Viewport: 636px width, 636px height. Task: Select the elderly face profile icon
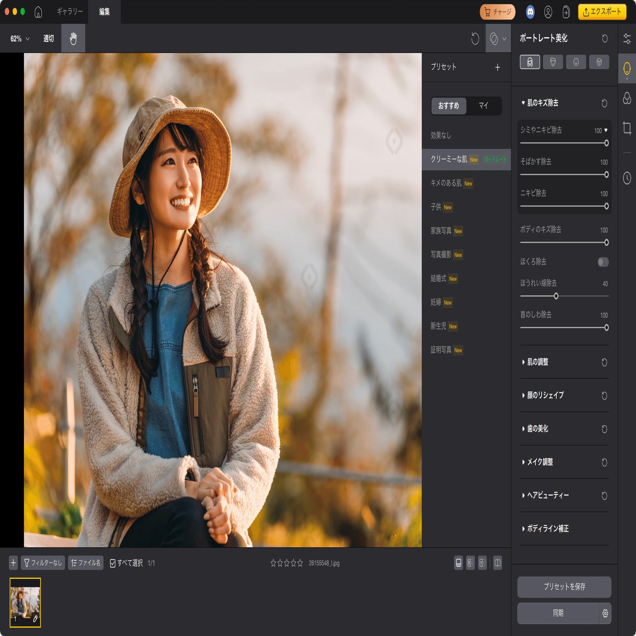tap(599, 62)
